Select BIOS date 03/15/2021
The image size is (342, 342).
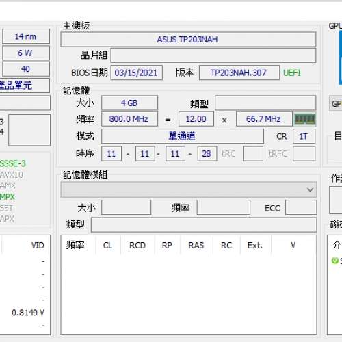(x=137, y=73)
